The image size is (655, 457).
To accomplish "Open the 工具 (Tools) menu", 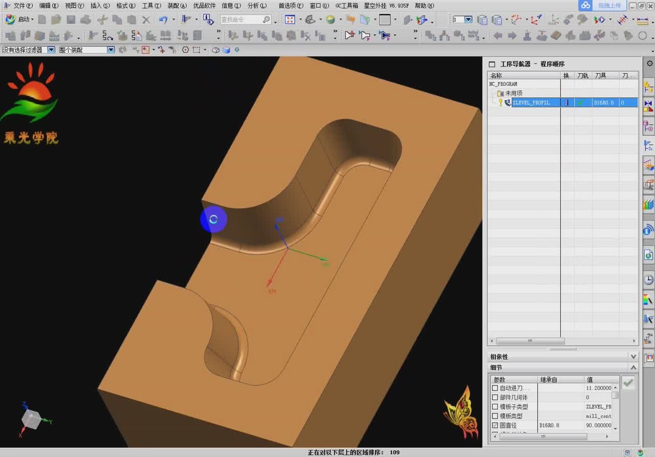I will [151, 6].
